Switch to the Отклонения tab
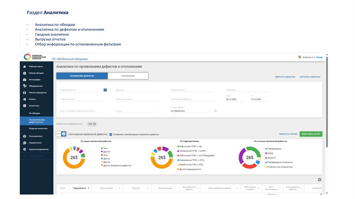The height and width of the screenshot is (199, 355). (128, 76)
